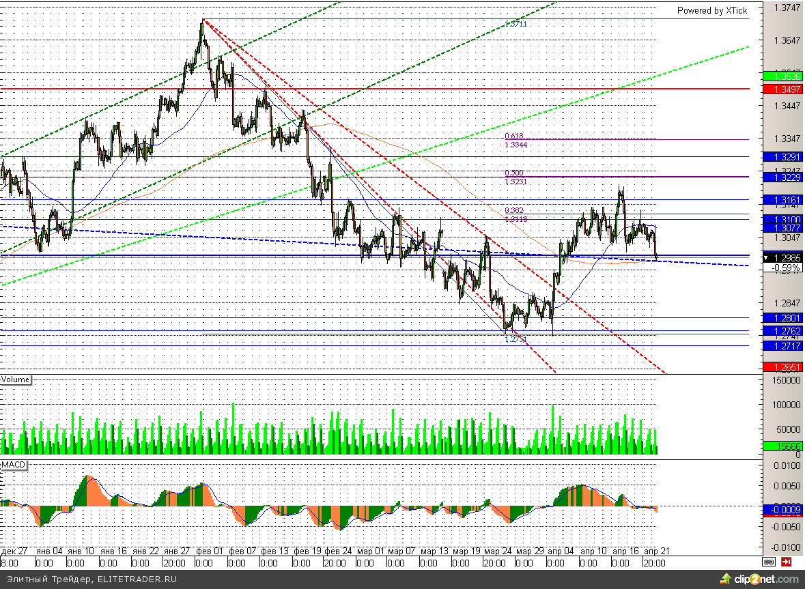Image resolution: width=805 pixels, height=589 pixels.
Task: Click the chain link icon below the chart
Action: pos(769,562)
